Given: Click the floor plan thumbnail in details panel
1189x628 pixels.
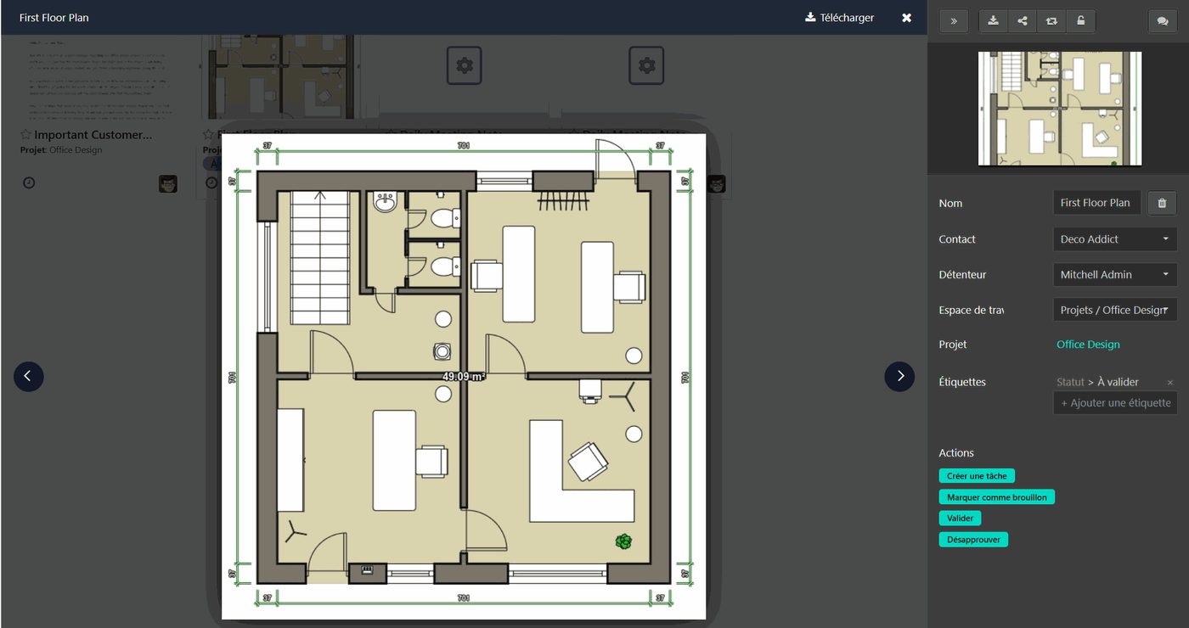Looking at the screenshot, I should coord(1060,109).
